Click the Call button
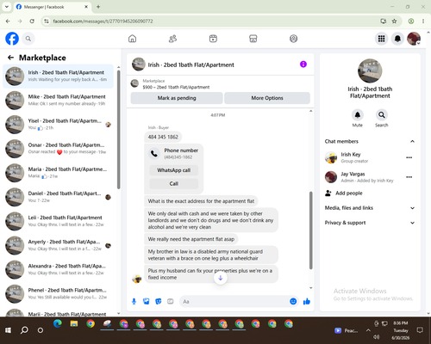Screen dimensions: 431x344 [x=174, y=183]
